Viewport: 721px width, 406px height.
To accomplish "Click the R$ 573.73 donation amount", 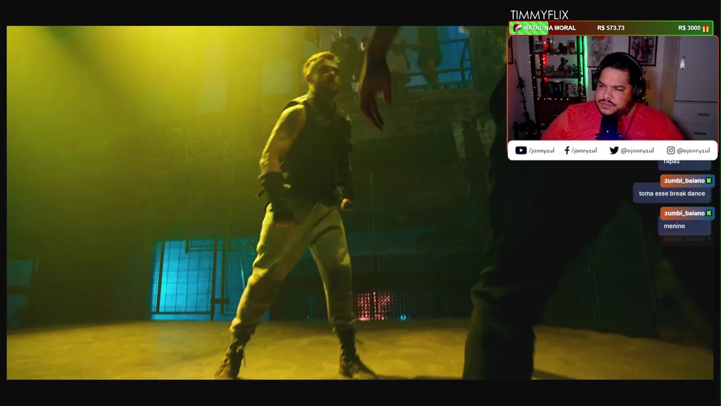I will pyautogui.click(x=611, y=28).
